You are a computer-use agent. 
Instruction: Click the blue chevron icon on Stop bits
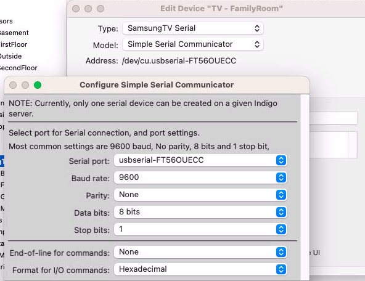click(x=281, y=229)
